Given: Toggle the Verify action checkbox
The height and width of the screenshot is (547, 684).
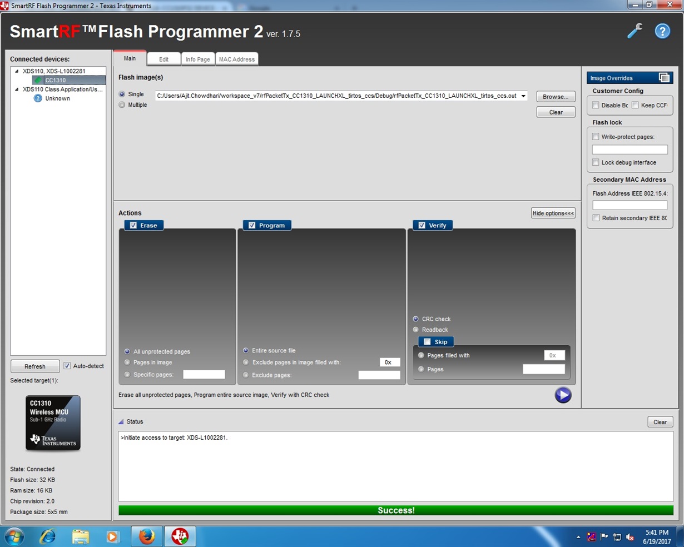Looking at the screenshot, I should coord(422,225).
